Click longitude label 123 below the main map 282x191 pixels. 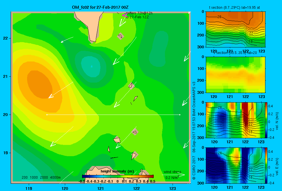point(173,188)
